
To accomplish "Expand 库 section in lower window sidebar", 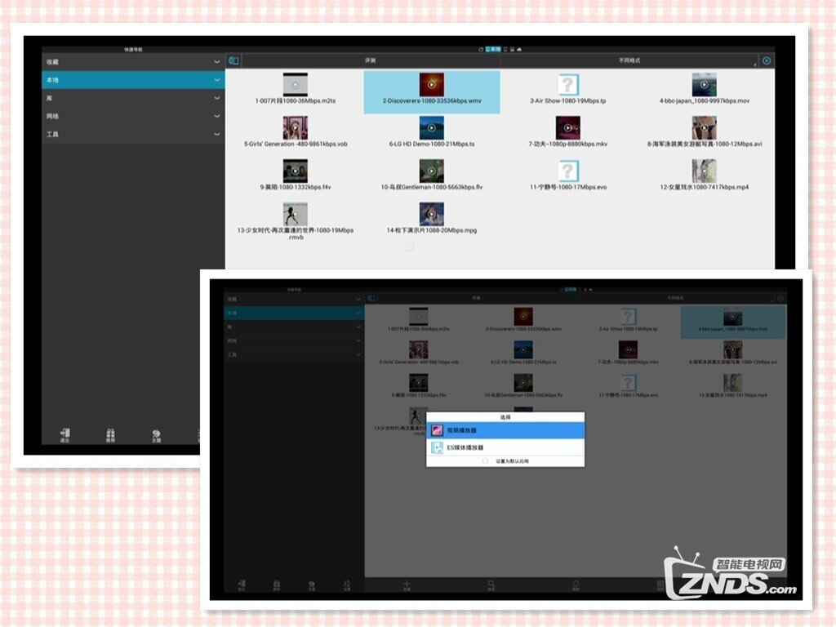I will coord(294,327).
